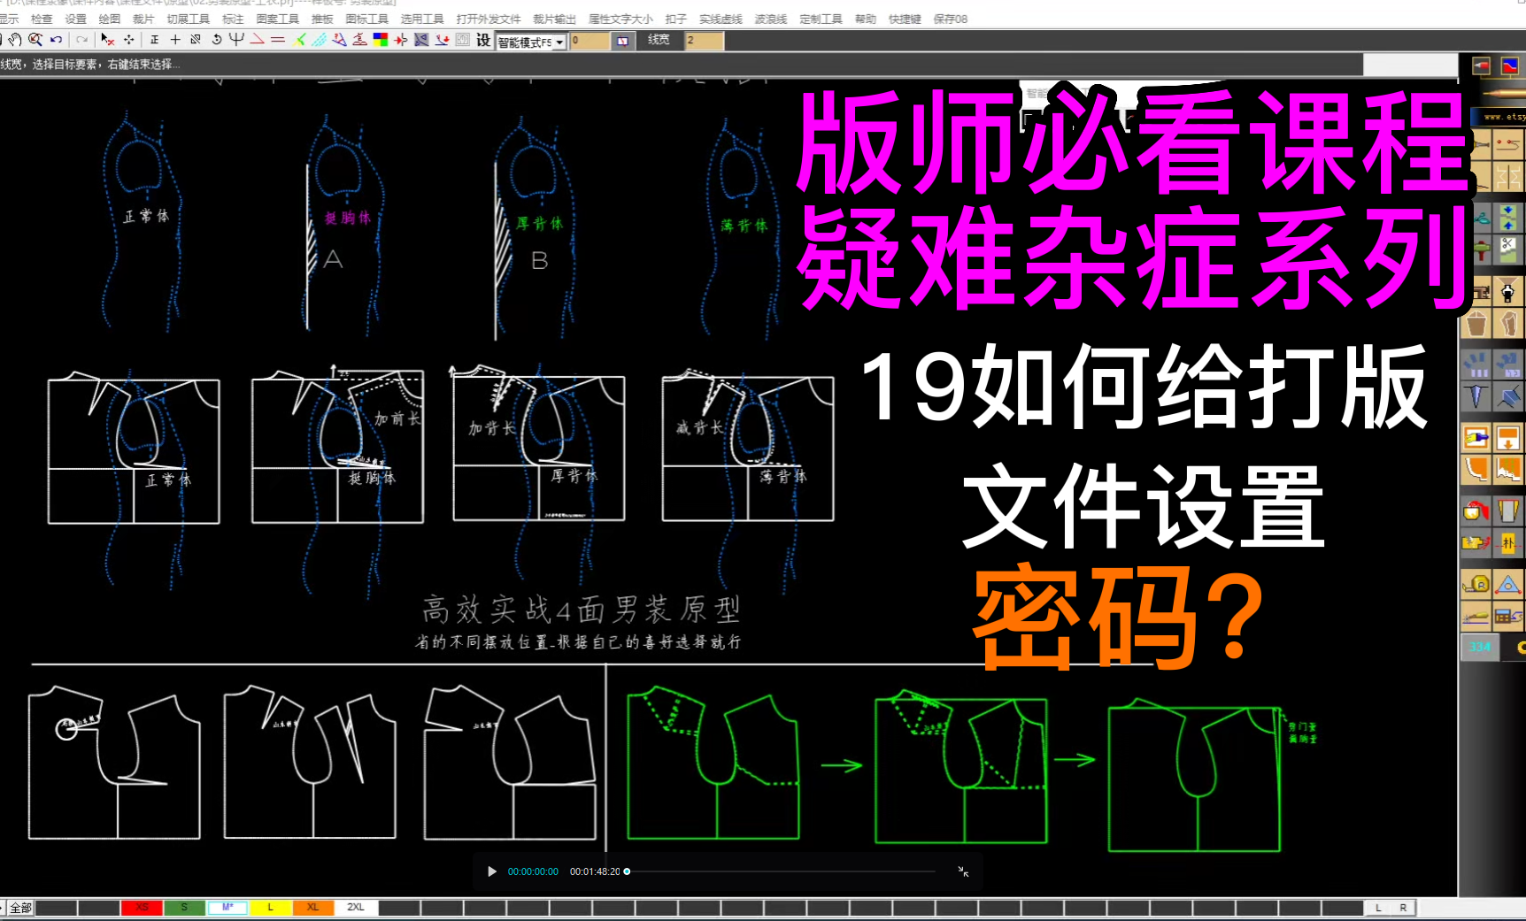Image resolution: width=1526 pixels, height=921 pixels.
Task: Click the 保存08 menu item
Action: click(951, 19)
